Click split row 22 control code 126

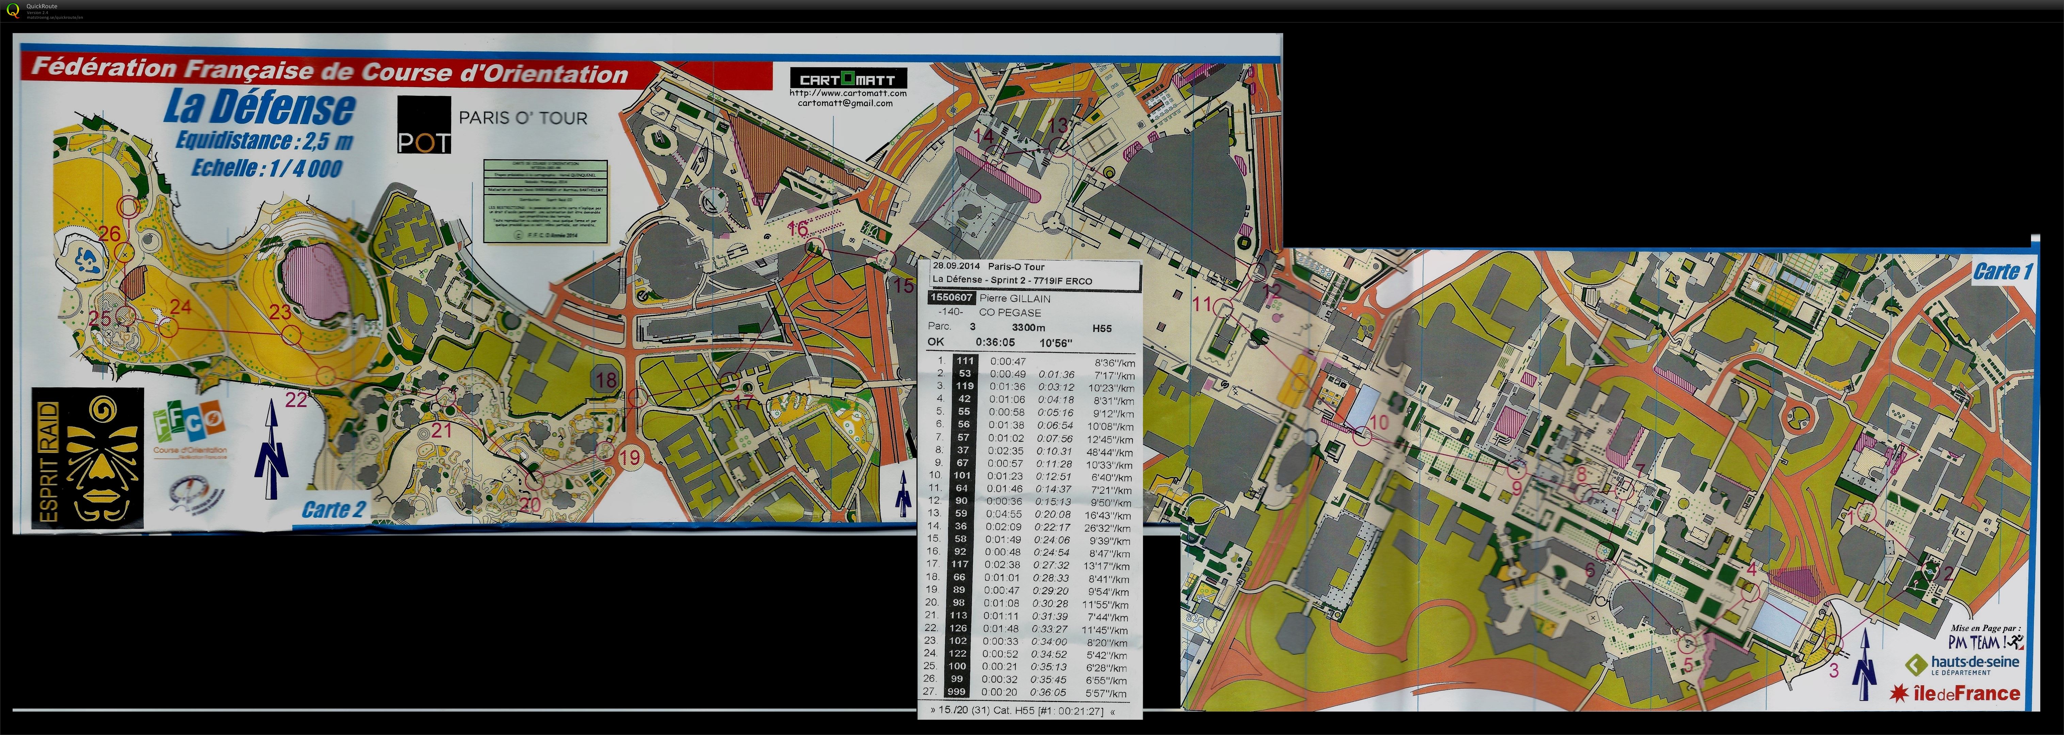(x=958, y=629)
